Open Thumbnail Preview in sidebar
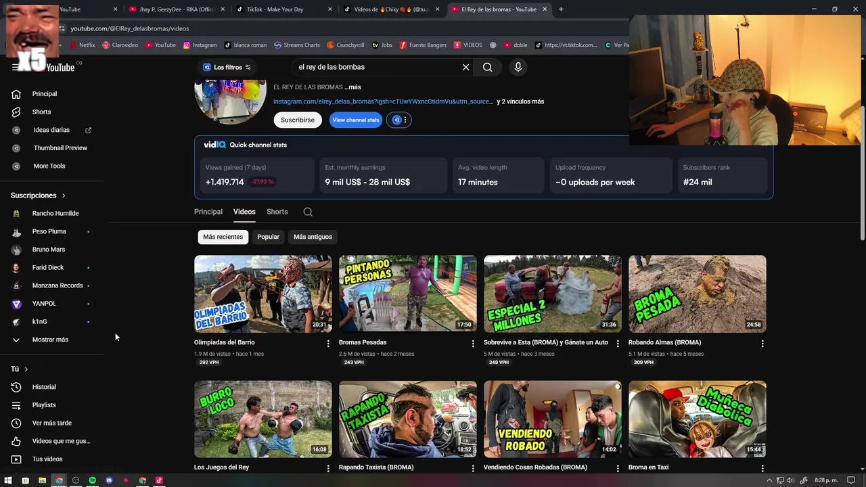The width and height of the screenshot is (866, 487). coord(60,148)
